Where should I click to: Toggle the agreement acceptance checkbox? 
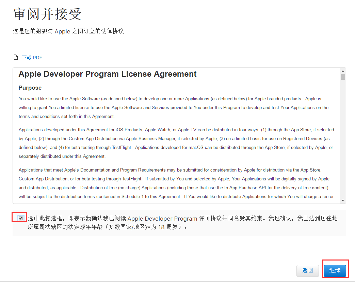click(21, 218)
